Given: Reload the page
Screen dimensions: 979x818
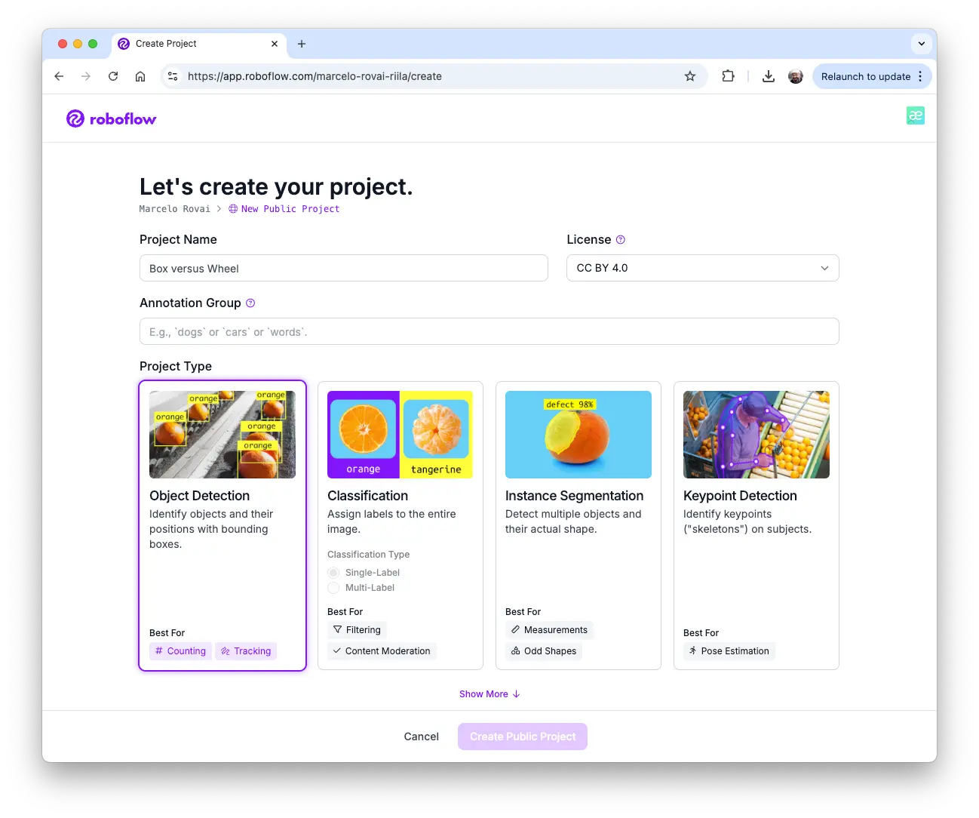Looking at the screenshot, I should pyautogui.click(x=113, y=76).
